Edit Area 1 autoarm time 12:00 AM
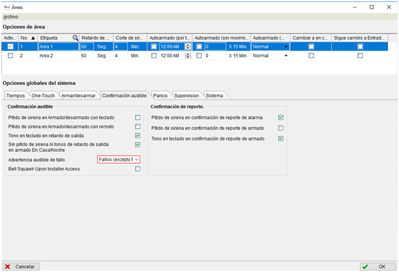This screenshot has width=399, height=272. click(x=172, y=47)
